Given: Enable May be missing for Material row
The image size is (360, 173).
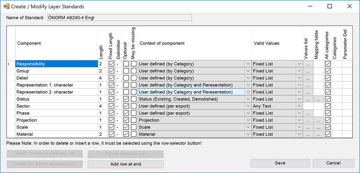Looking at the screenshot, I should [134, 134].
